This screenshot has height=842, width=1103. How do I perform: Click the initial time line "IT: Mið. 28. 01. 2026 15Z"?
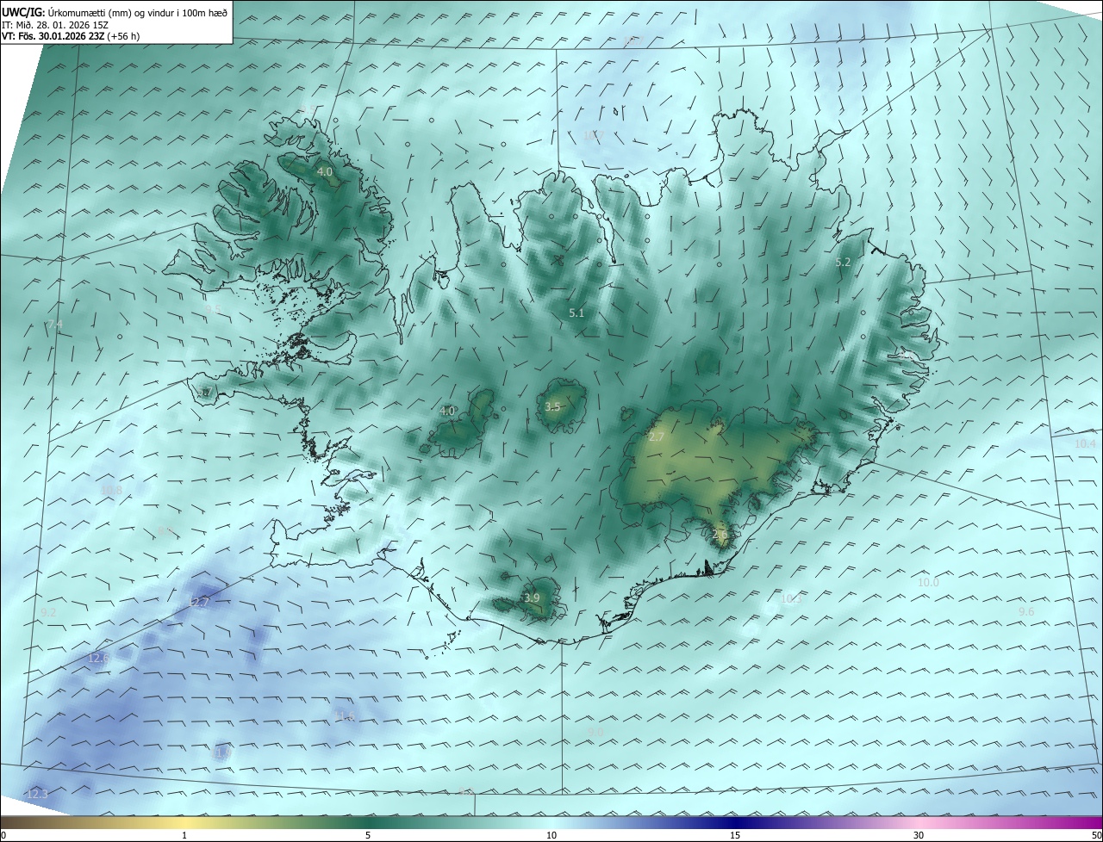54,24
